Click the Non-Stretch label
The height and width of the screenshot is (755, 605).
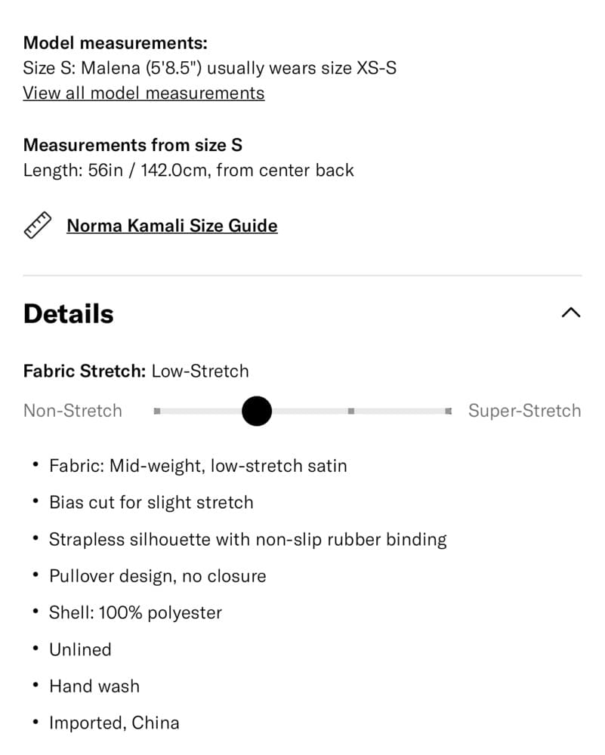click(x=73, y=411)
